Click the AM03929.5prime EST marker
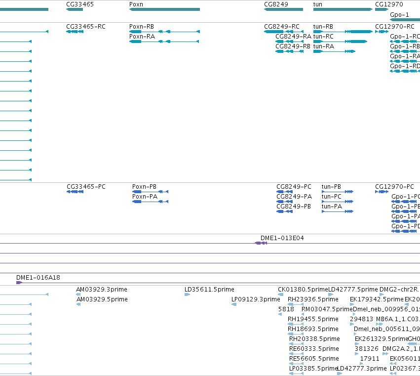 [x=78, y=304]
